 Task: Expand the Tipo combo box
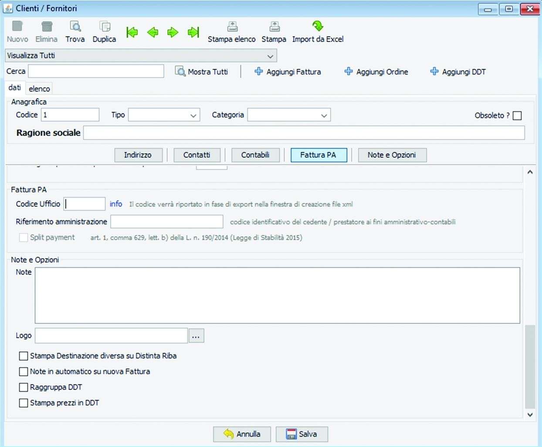(193, 115)
